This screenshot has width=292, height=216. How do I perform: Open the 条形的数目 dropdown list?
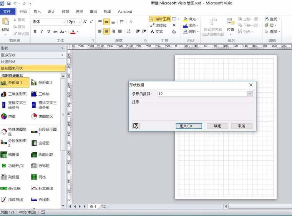coord(249,93)
